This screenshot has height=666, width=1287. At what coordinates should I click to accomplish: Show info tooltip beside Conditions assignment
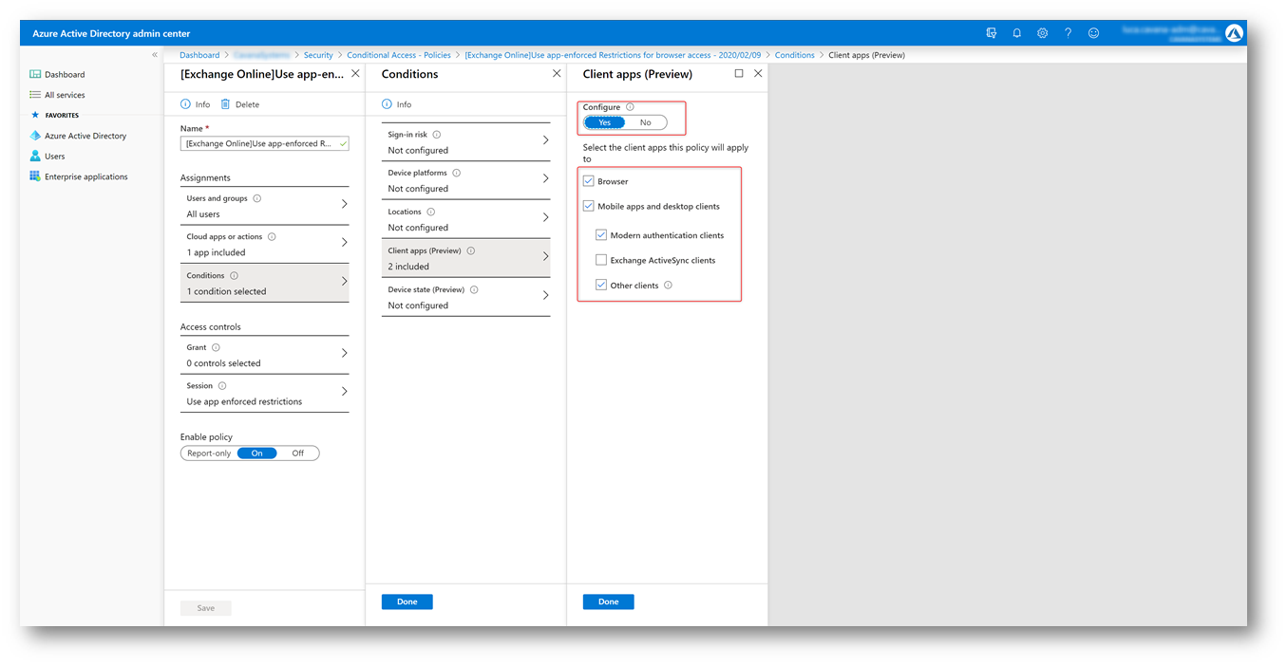pos(235,276)
